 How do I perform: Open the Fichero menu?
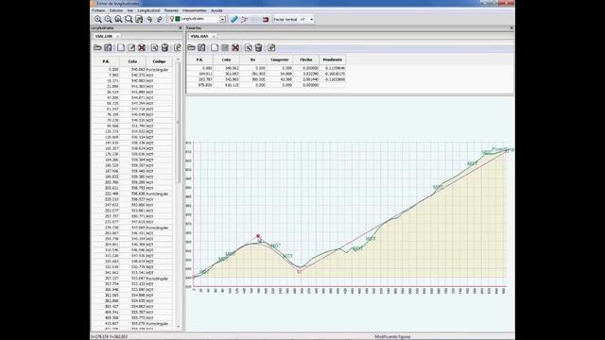click(98, 10)
